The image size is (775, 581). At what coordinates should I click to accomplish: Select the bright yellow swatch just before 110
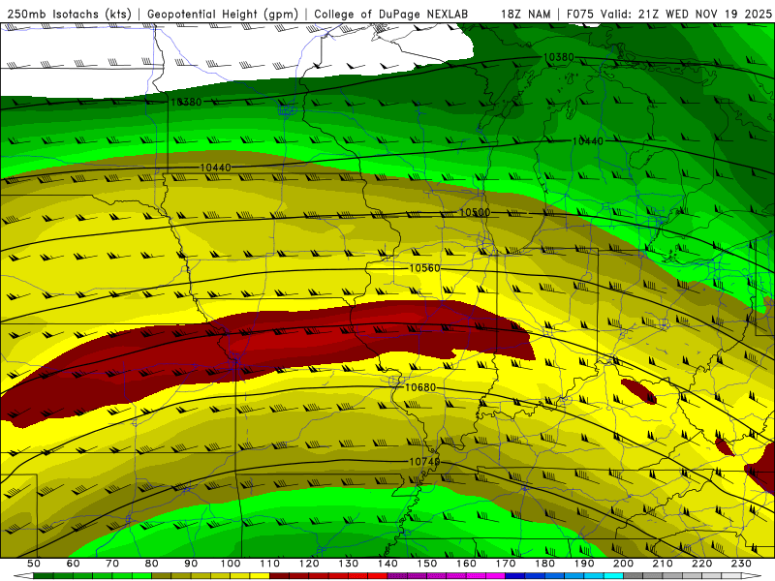coord(260,576)
